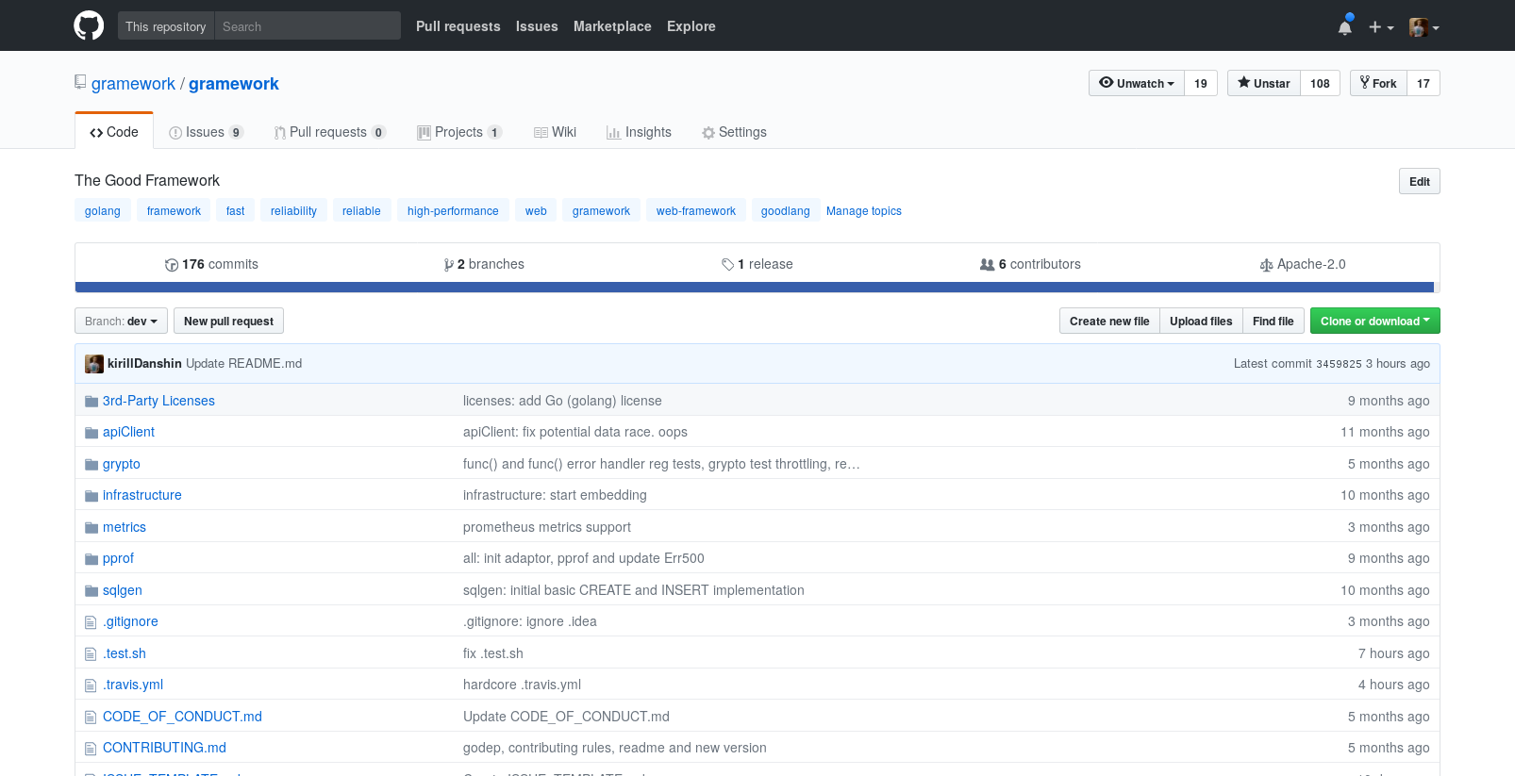Switch to the Code tab
The image size is (1515, 776).
click(x=114, y=131)
